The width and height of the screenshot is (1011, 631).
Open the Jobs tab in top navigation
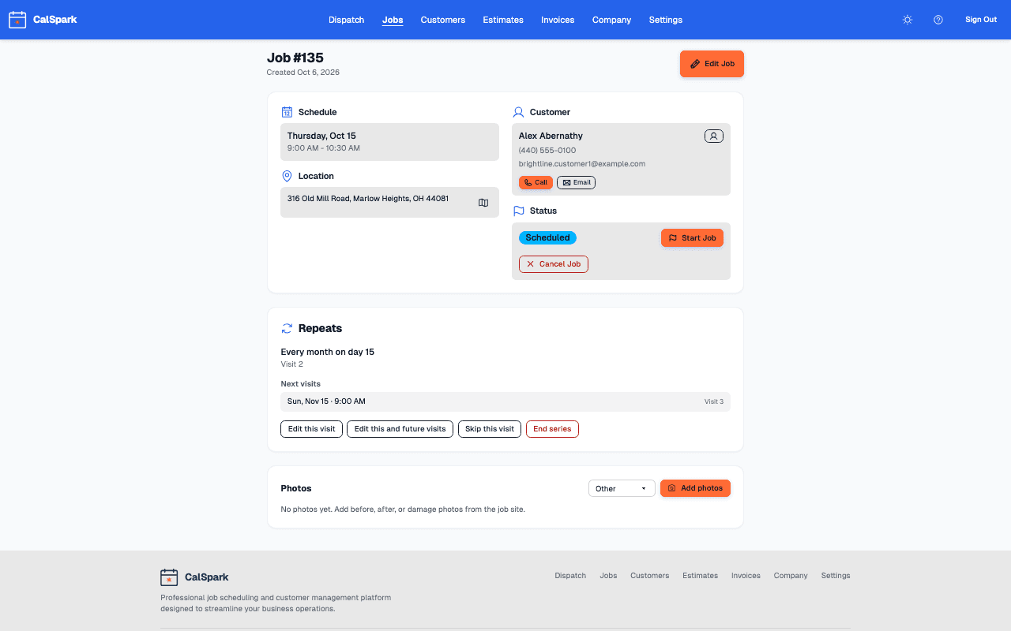pyautogui.click(x=393, y=20)
